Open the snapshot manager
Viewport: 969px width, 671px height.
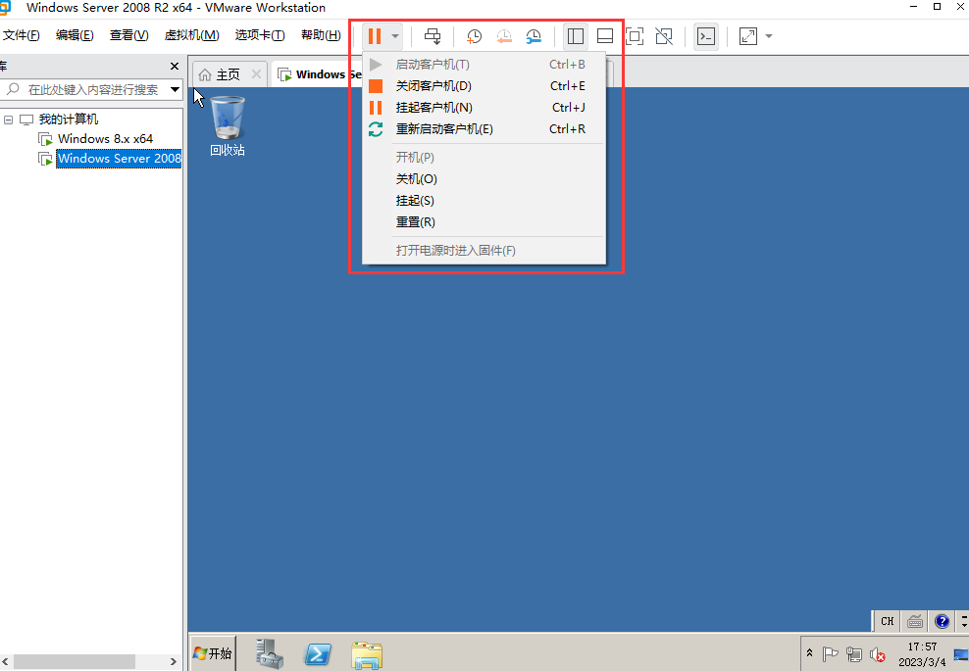coord(534,36)
